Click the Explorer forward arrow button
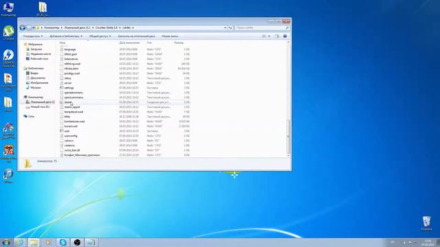This screenshot has height=247, width=440. click(29, 27)
